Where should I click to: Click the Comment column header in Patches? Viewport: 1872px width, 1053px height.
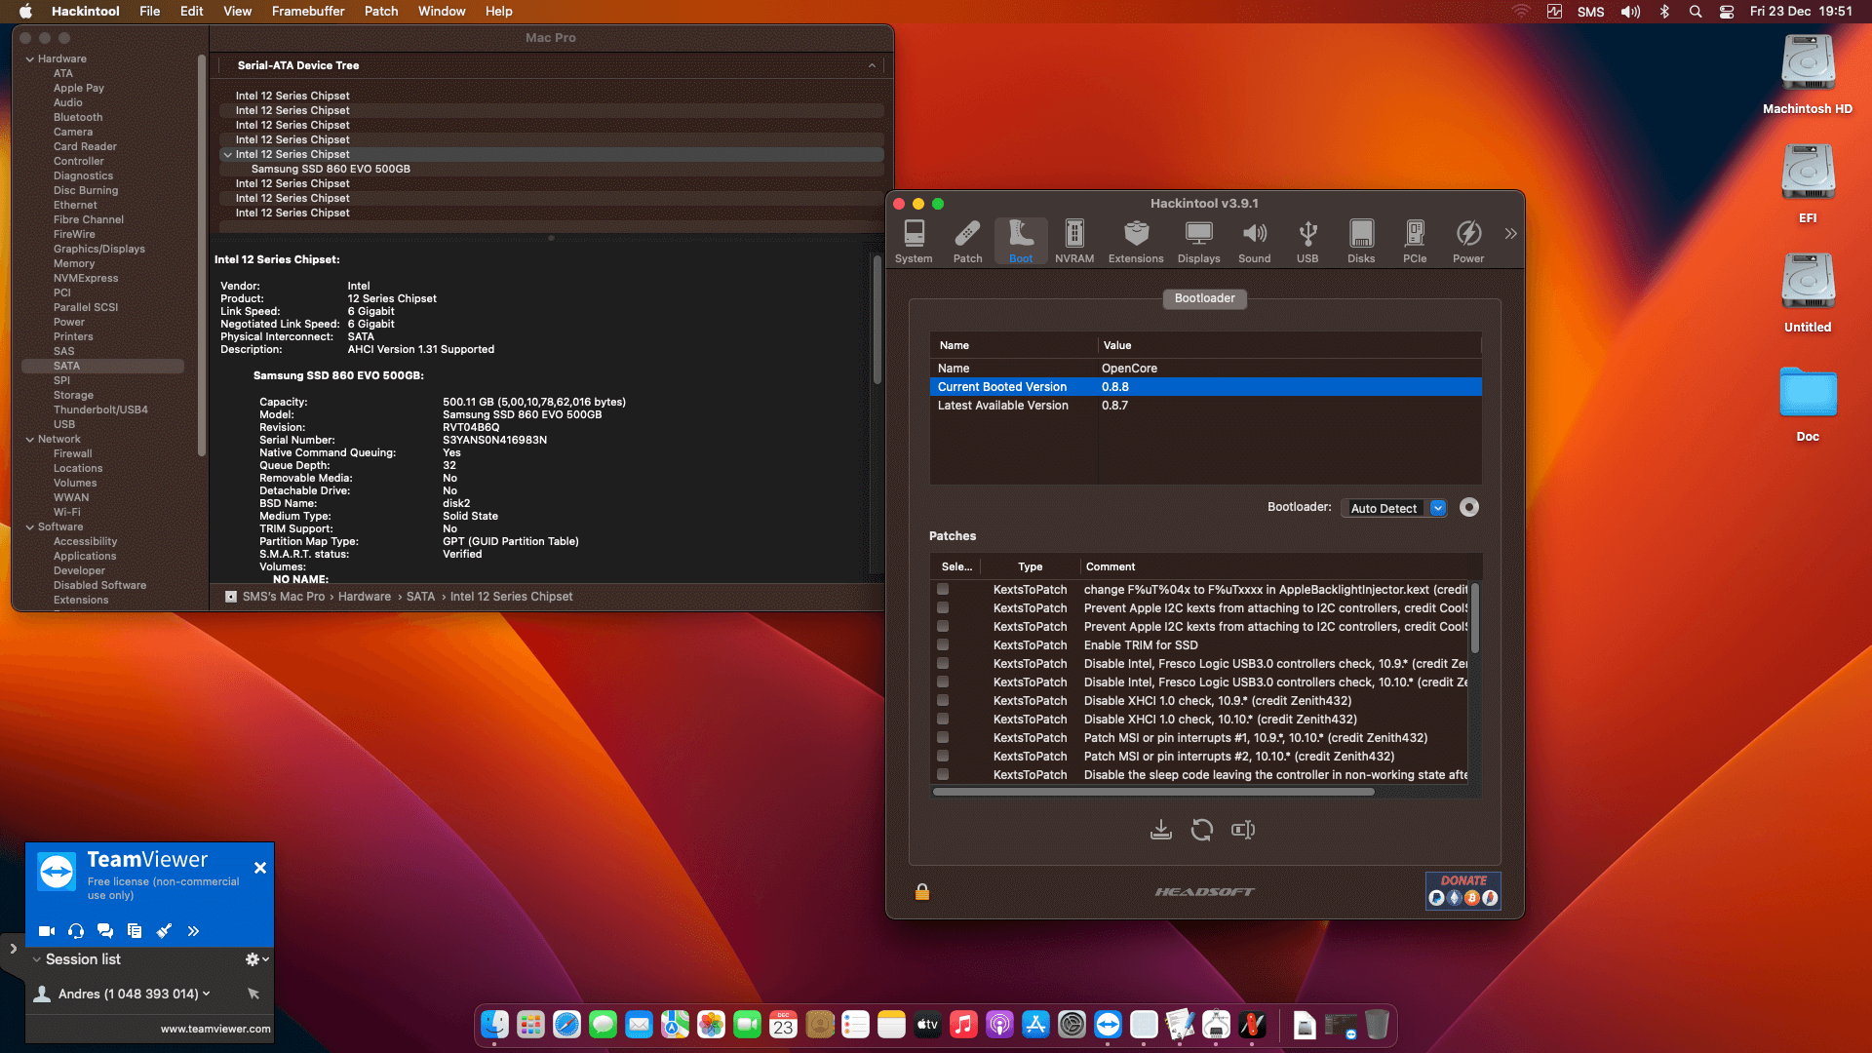click(1111, 566)
